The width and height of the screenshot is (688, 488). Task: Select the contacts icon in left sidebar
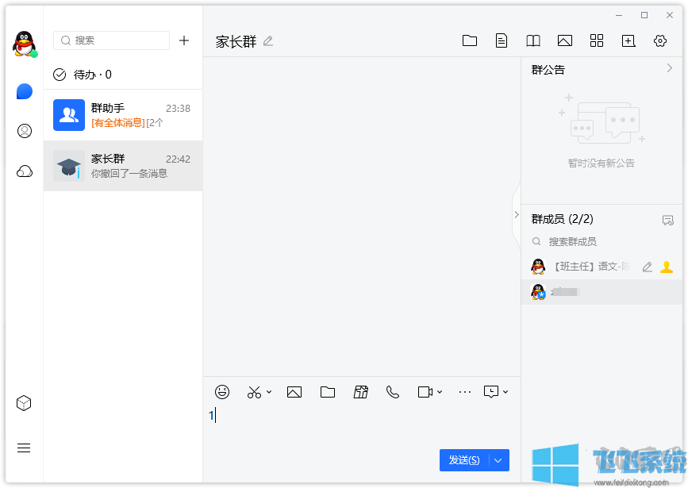pyautogui.click(x=23, y=130)
